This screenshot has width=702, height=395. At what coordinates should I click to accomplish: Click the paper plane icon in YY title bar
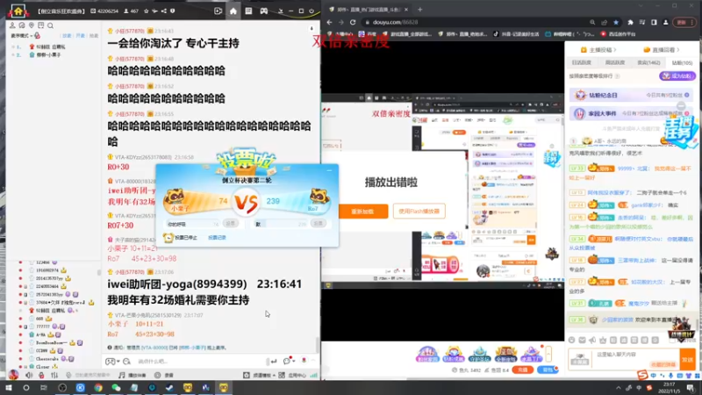[155, 11]
